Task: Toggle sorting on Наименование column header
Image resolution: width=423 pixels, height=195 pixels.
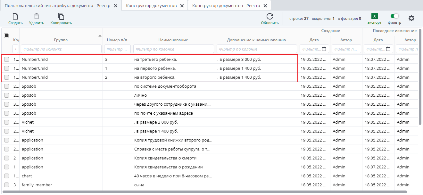Action: pyautogui.click(x=173, y=40)
